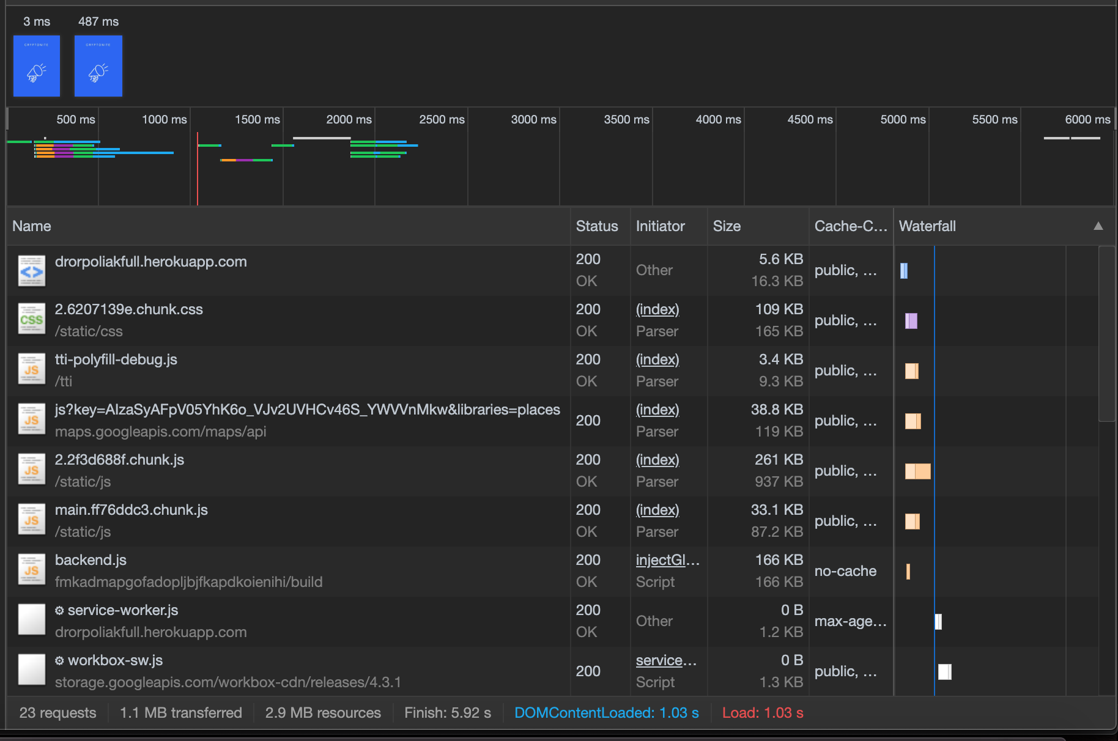Viewport: 1118px width, 741px height.
Task: Click the Finish: 5.92 s status entry
Action: pyautogui.click(x=448, y=713)
